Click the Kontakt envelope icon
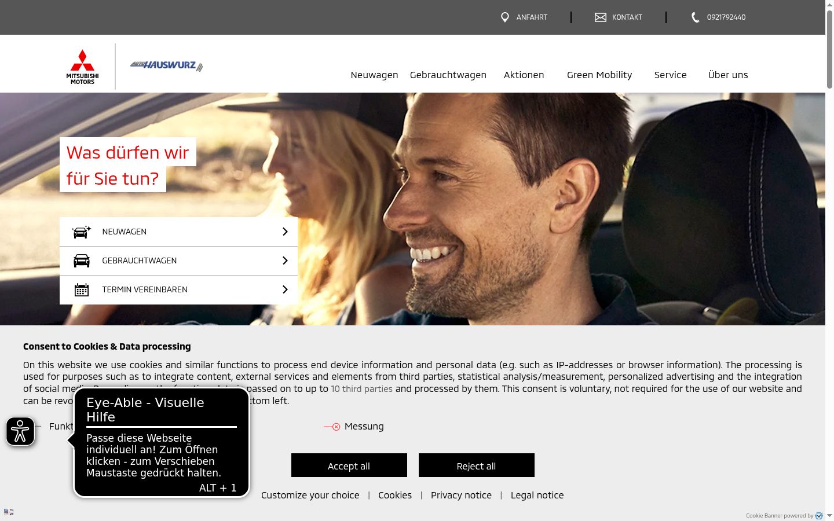Screen dimensions: 834x521 [601, 17]
